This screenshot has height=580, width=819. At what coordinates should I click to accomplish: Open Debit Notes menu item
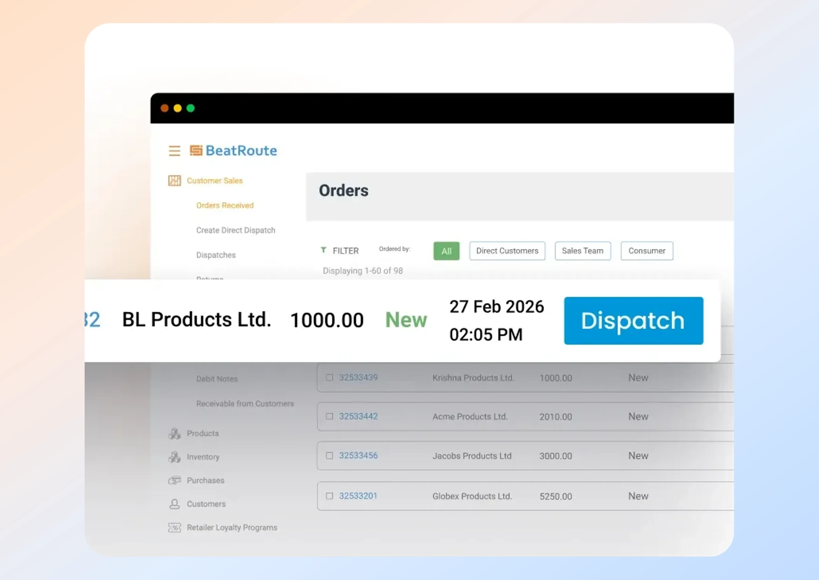click(217, 379)
